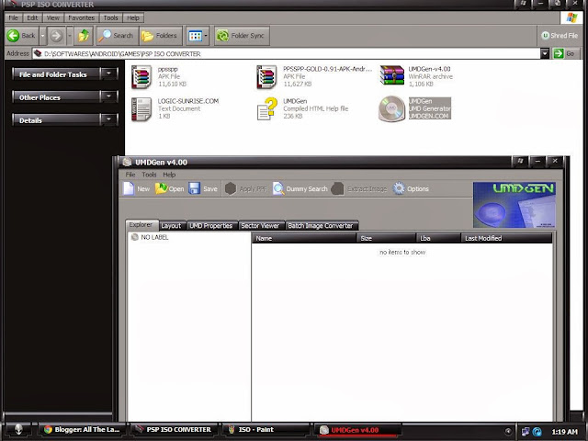Open the UMDGen File menu
The height and width of the screenshot is (441, 588).
coord(130,175)
